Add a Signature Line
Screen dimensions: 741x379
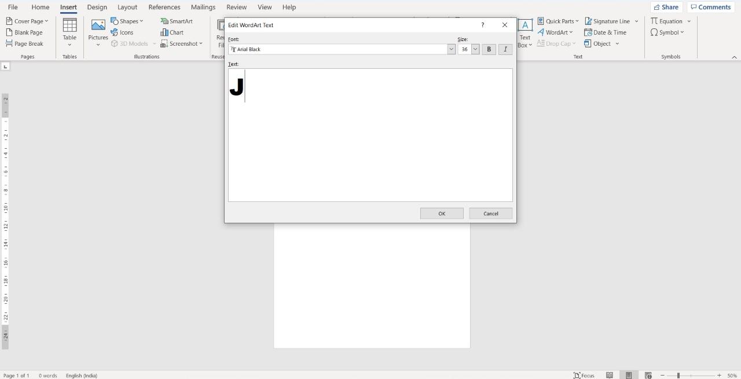coord(607,21)
